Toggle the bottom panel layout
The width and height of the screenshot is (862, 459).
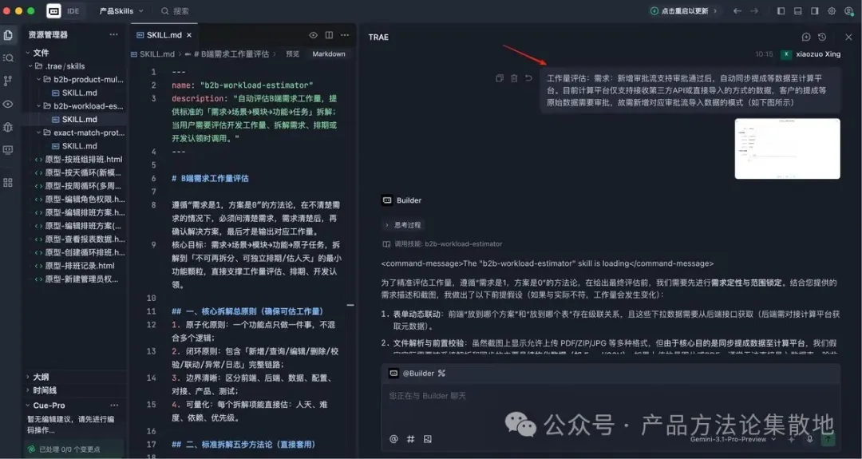click(797, 11)
